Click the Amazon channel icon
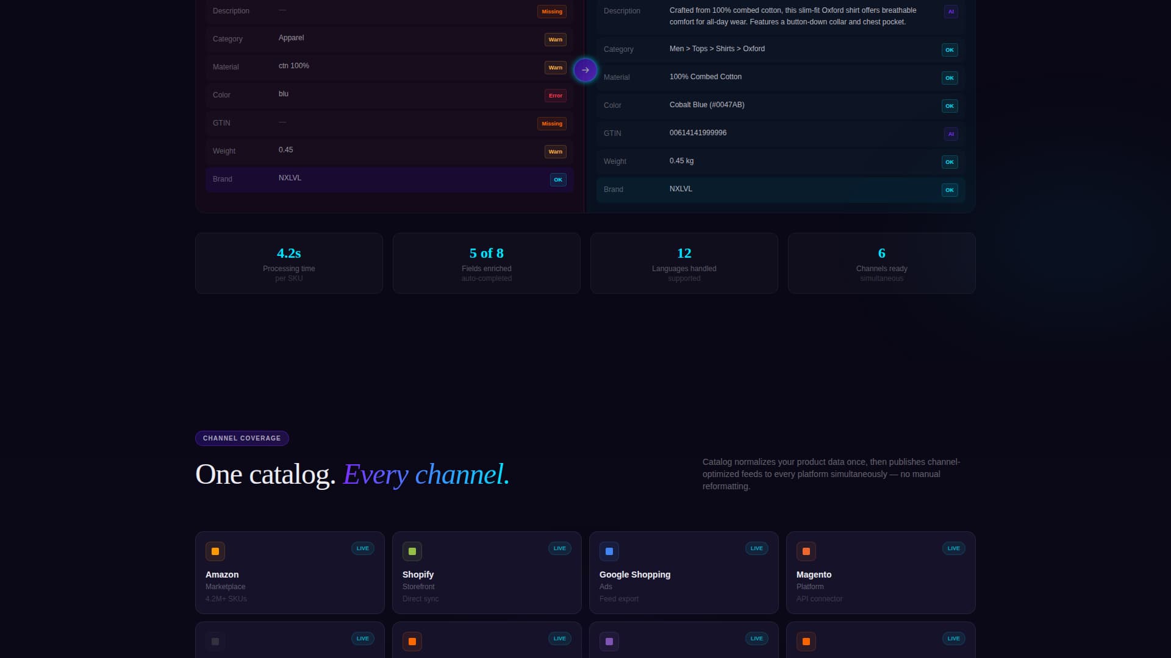1171x658 pixels. (x=215, y=551)
